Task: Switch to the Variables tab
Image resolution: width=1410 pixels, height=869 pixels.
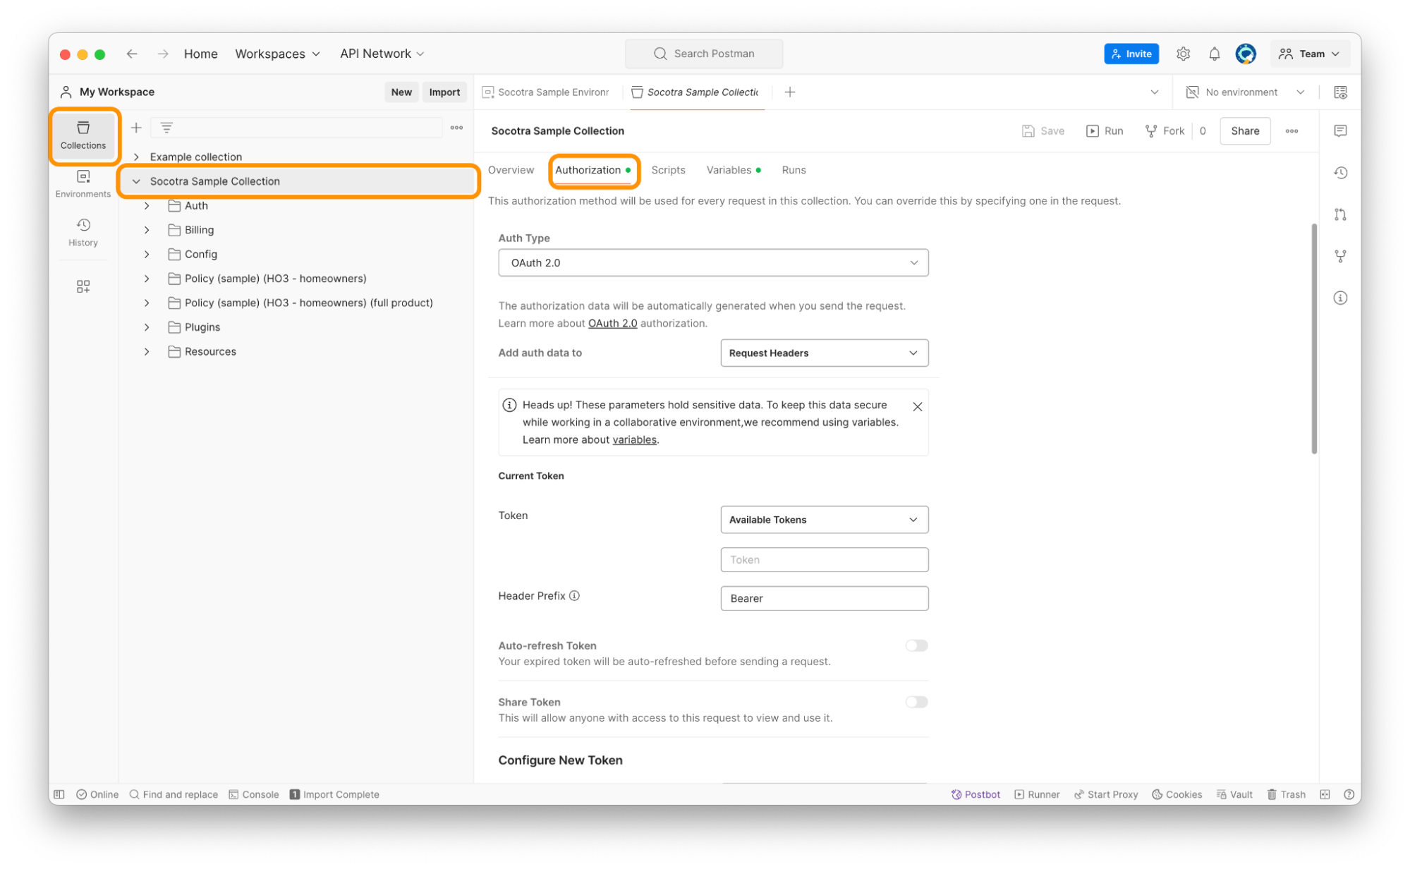Action: pos(729,170)
